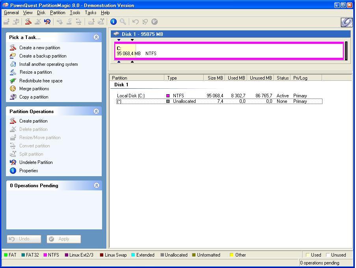The width and height of the screenshot is (356, 268).
Task: Collapse the Pick a Task panel
Action: (x=96, y=37)
